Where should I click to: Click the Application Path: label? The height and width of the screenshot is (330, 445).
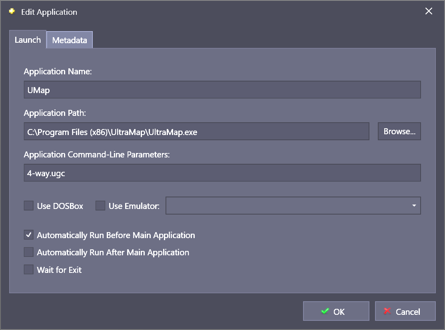coord(55,113)
